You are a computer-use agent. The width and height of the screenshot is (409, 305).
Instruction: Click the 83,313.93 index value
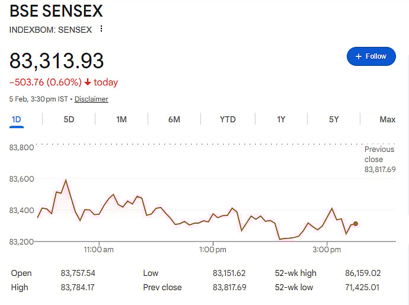tap(57, 61)
